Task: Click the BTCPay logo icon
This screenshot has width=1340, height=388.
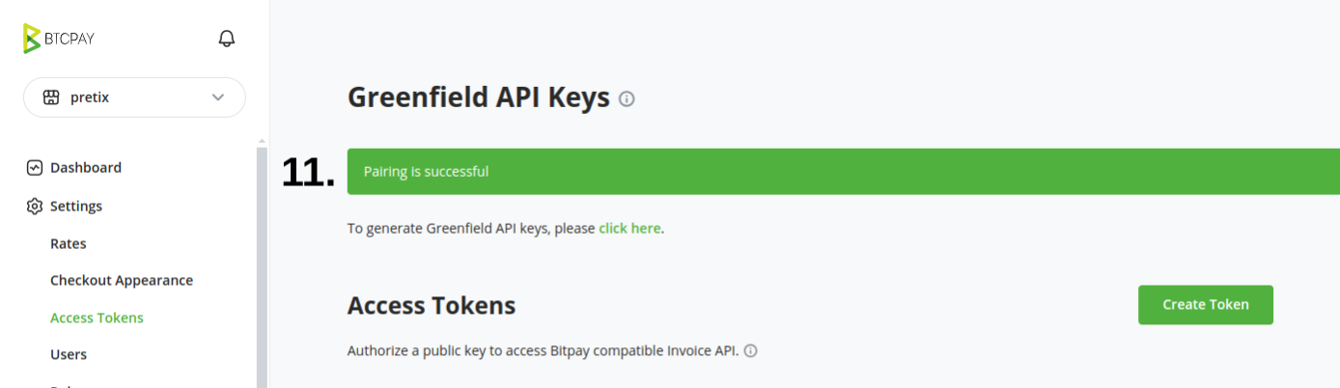Action: pos(33,39)
